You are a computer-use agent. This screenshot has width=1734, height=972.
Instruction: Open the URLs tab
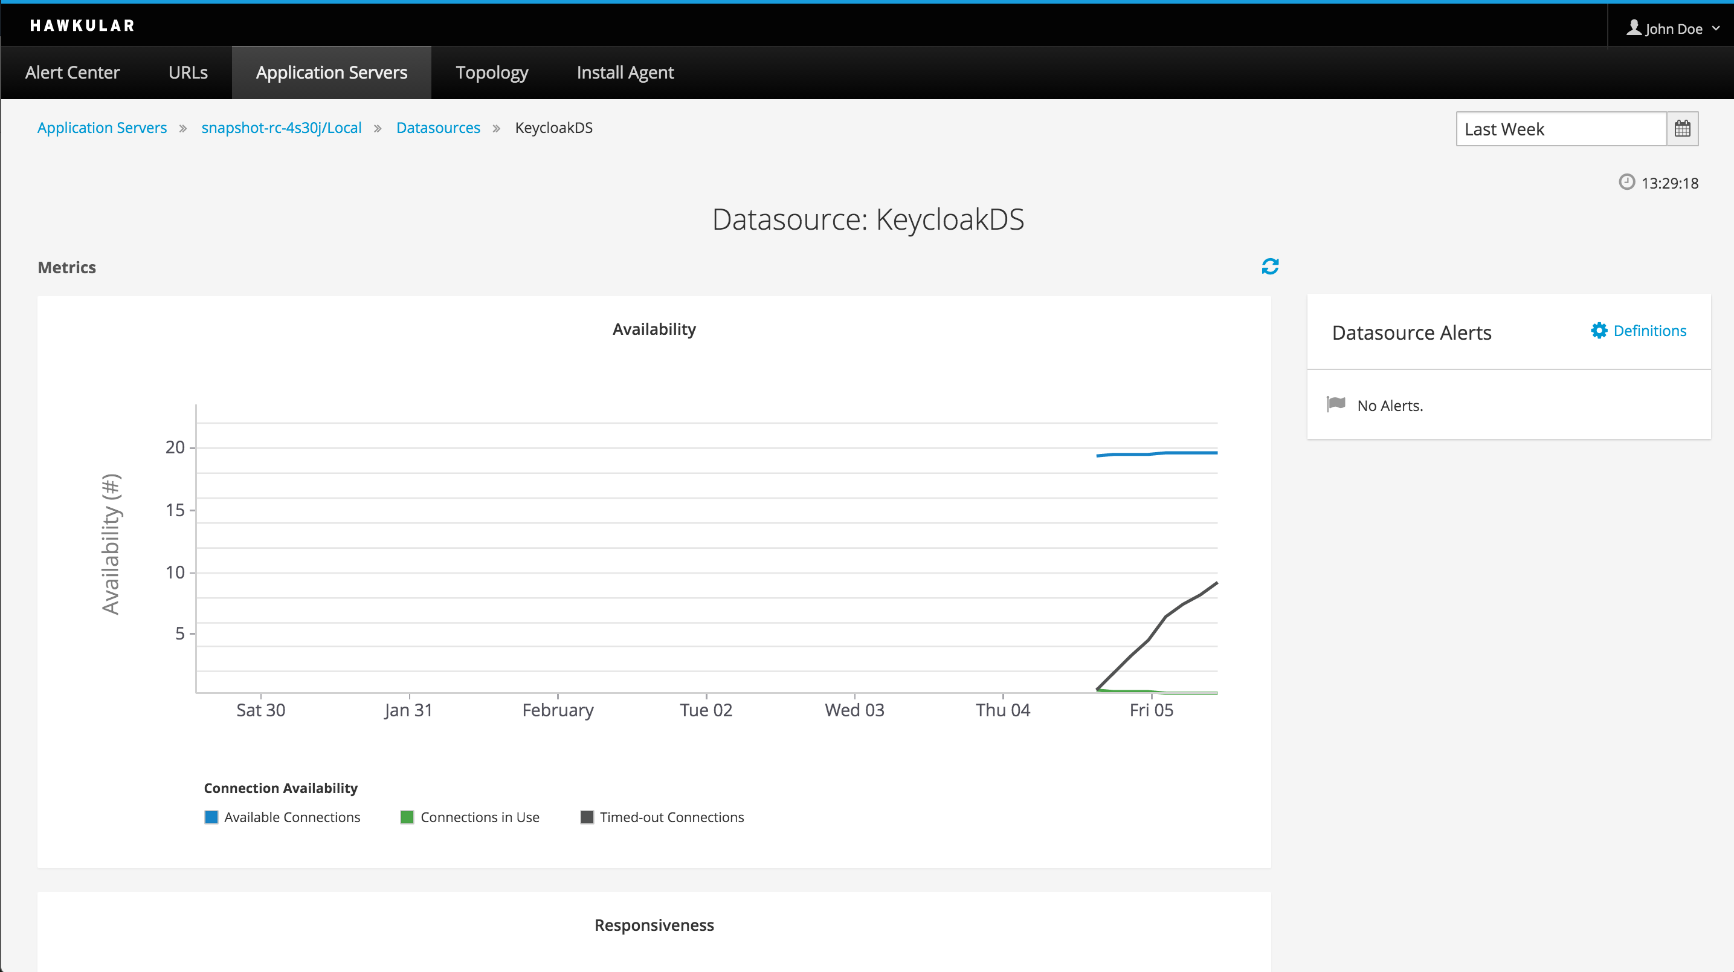[188, 73]
